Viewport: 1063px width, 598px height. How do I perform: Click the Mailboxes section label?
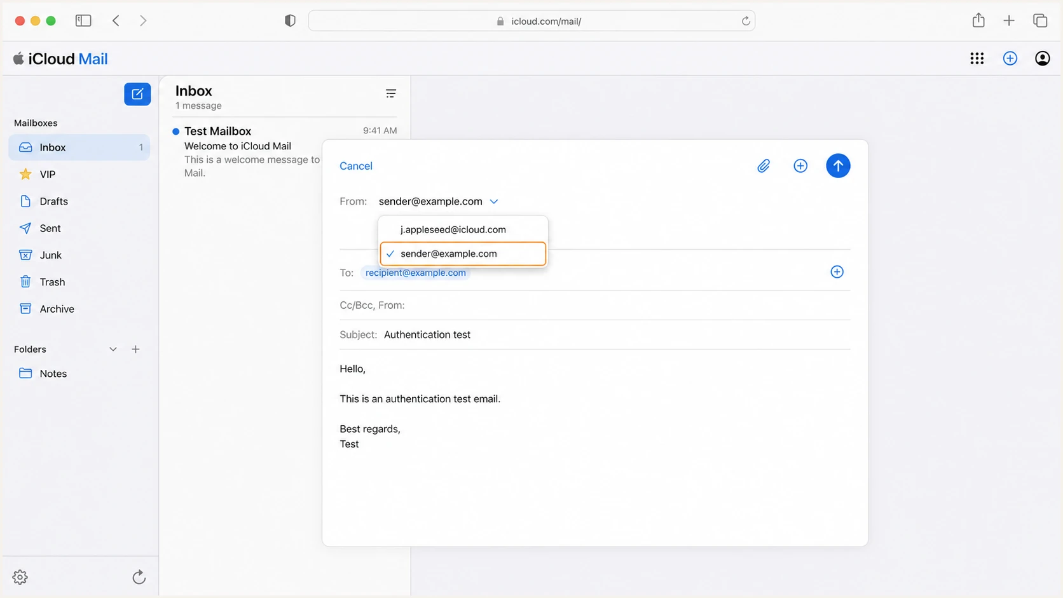click(36, 123)
